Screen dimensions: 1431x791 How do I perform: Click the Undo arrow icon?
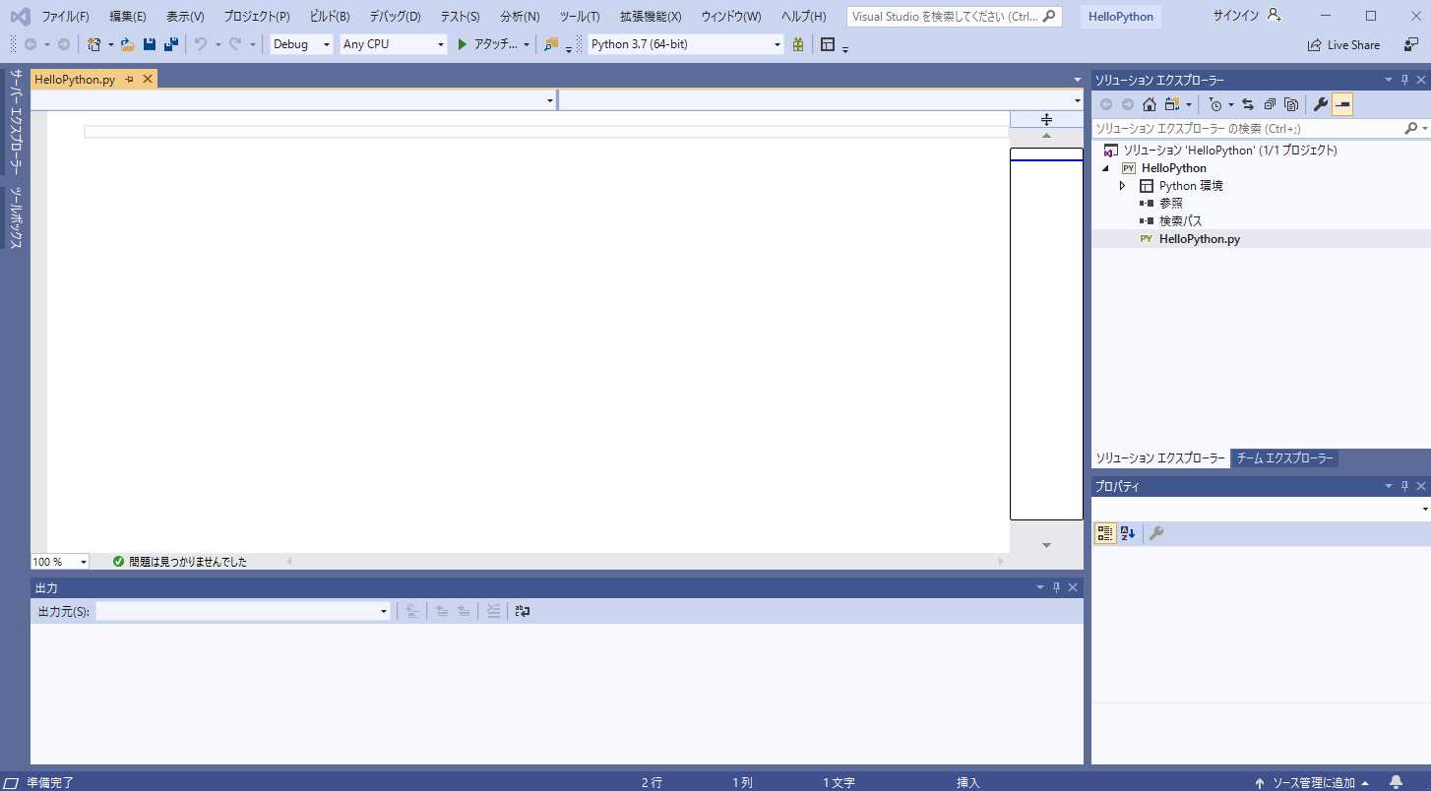[201, 44]
